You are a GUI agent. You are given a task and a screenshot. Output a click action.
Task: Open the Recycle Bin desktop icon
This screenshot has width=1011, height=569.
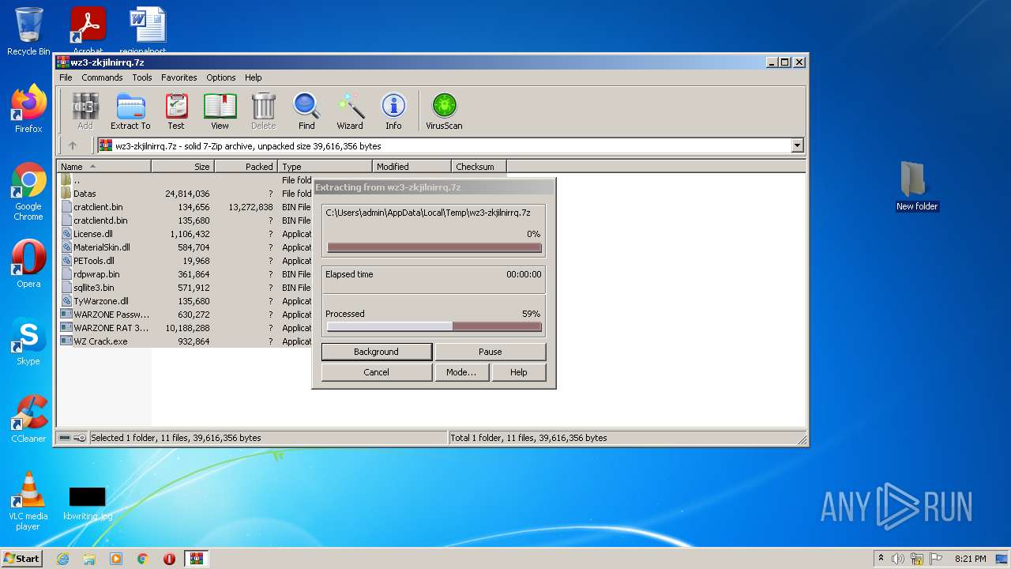28,32
